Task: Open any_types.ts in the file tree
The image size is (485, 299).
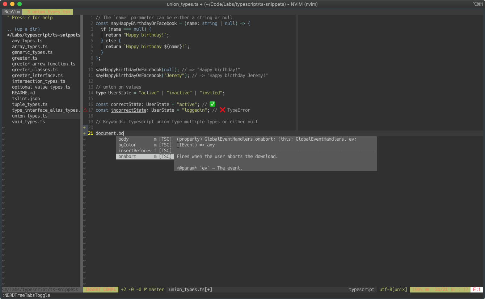Action: 27,41
